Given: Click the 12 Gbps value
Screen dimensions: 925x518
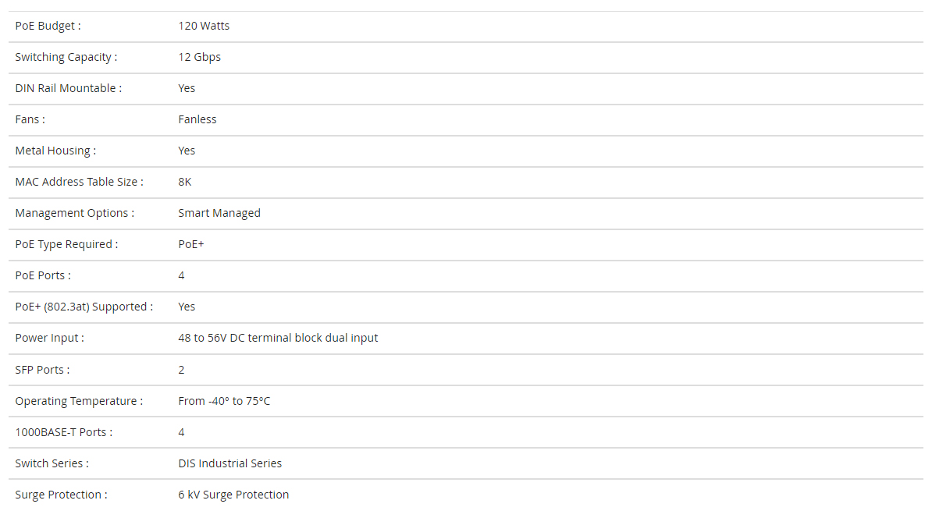Looking at the screenshot, I should (x=199, y=57).
